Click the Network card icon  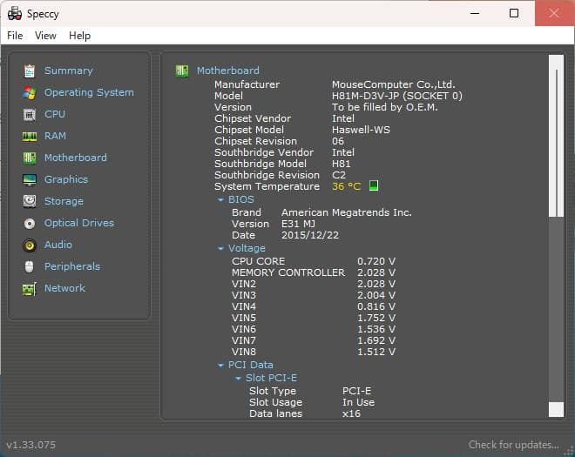[30, 289]
